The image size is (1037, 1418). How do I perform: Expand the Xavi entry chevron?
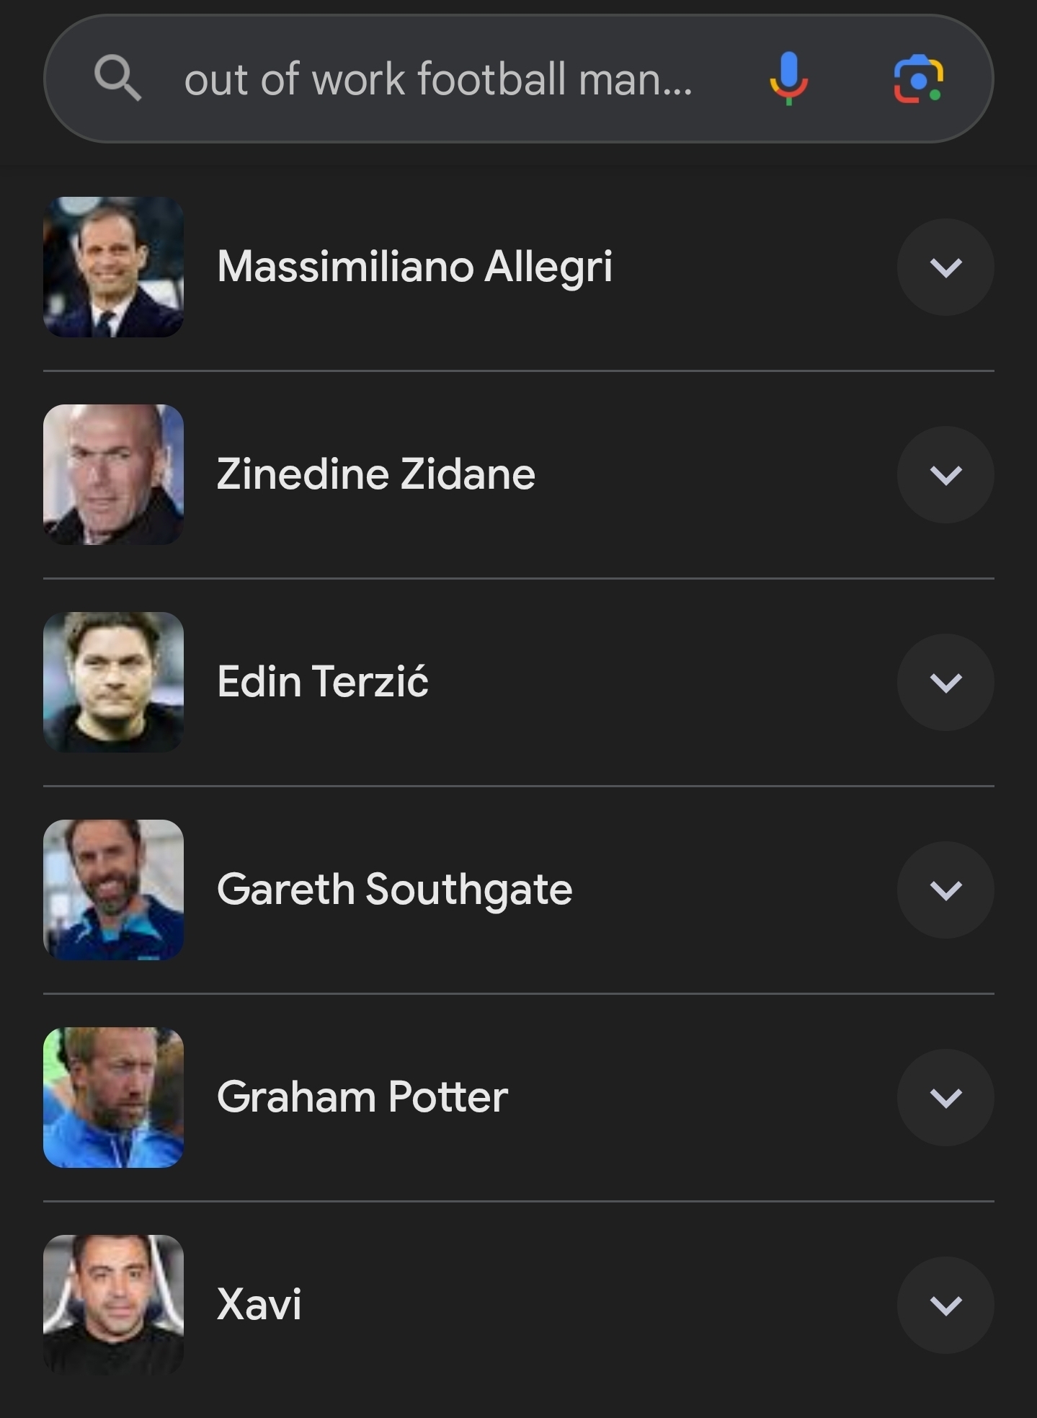pyautogui.click(x=945, y=1306)
